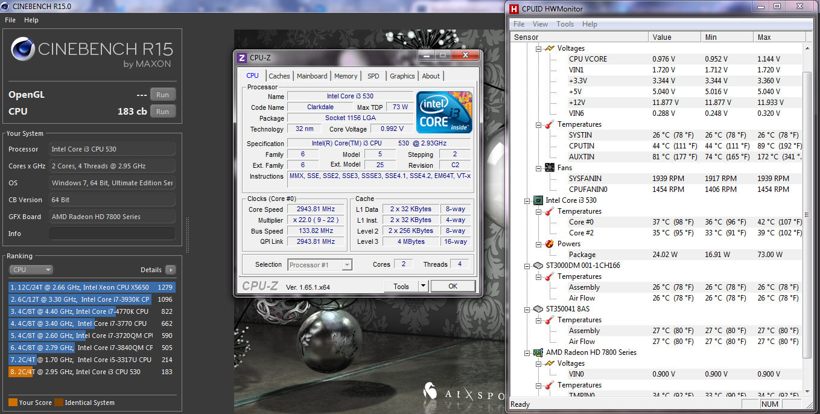Collapse the ST350041 8AS drive node
820x414 pixels.
click(526, 309)
